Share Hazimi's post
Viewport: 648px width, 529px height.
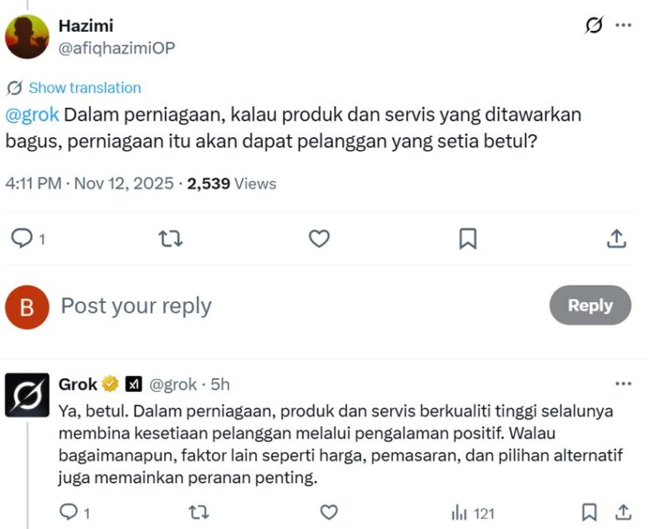click(616, 239)
